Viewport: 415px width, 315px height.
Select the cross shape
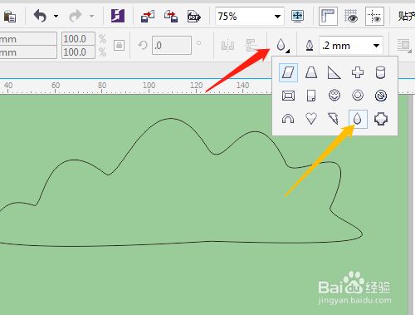point(358,72)
